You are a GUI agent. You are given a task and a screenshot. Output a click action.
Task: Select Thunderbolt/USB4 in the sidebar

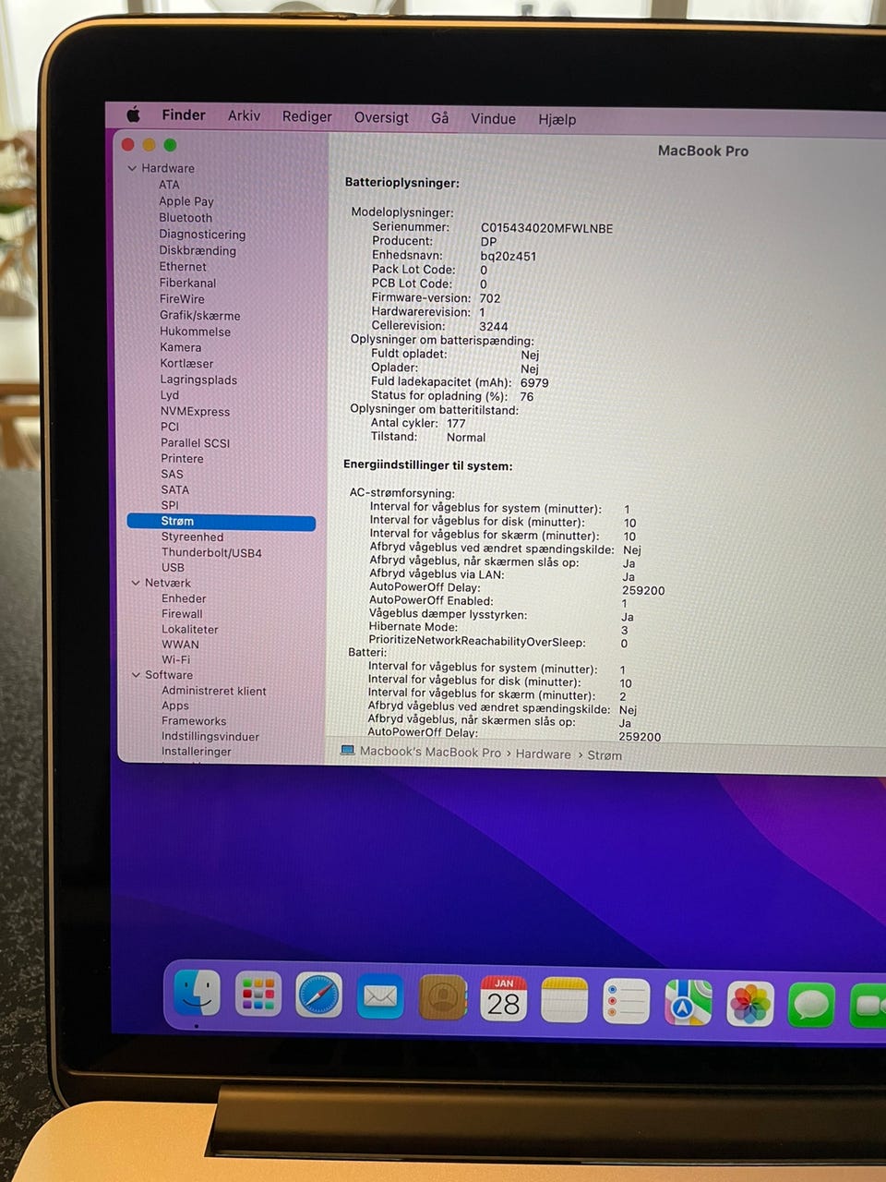coord(211,552)
